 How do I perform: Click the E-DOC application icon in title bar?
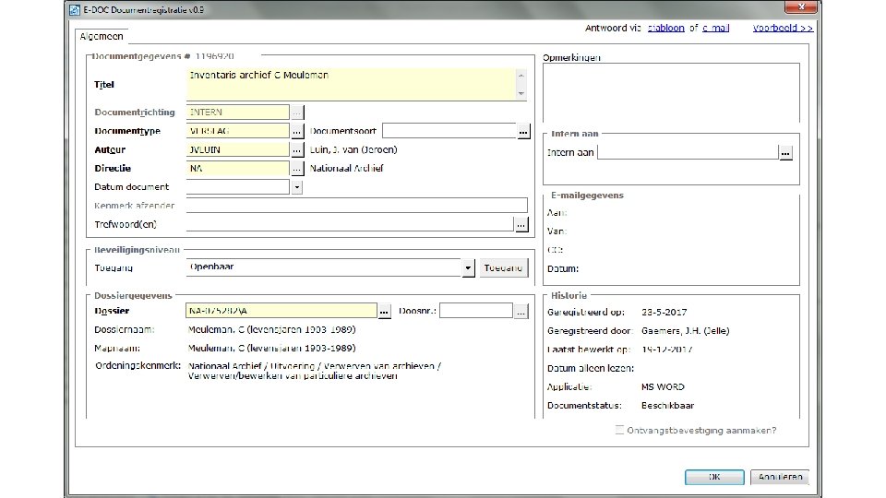coord(75,9)
